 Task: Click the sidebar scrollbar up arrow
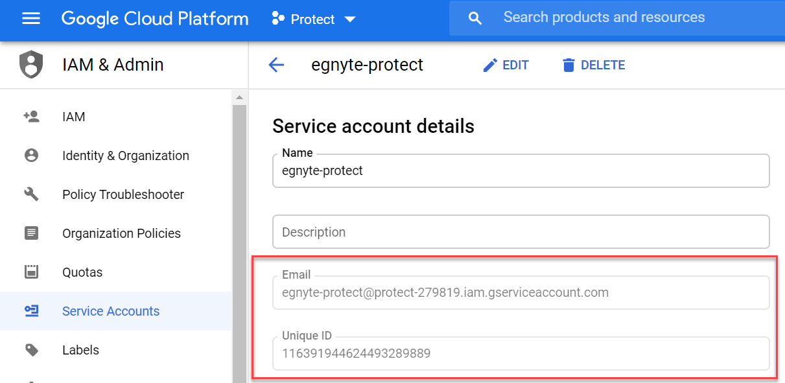tap(239, 97)
